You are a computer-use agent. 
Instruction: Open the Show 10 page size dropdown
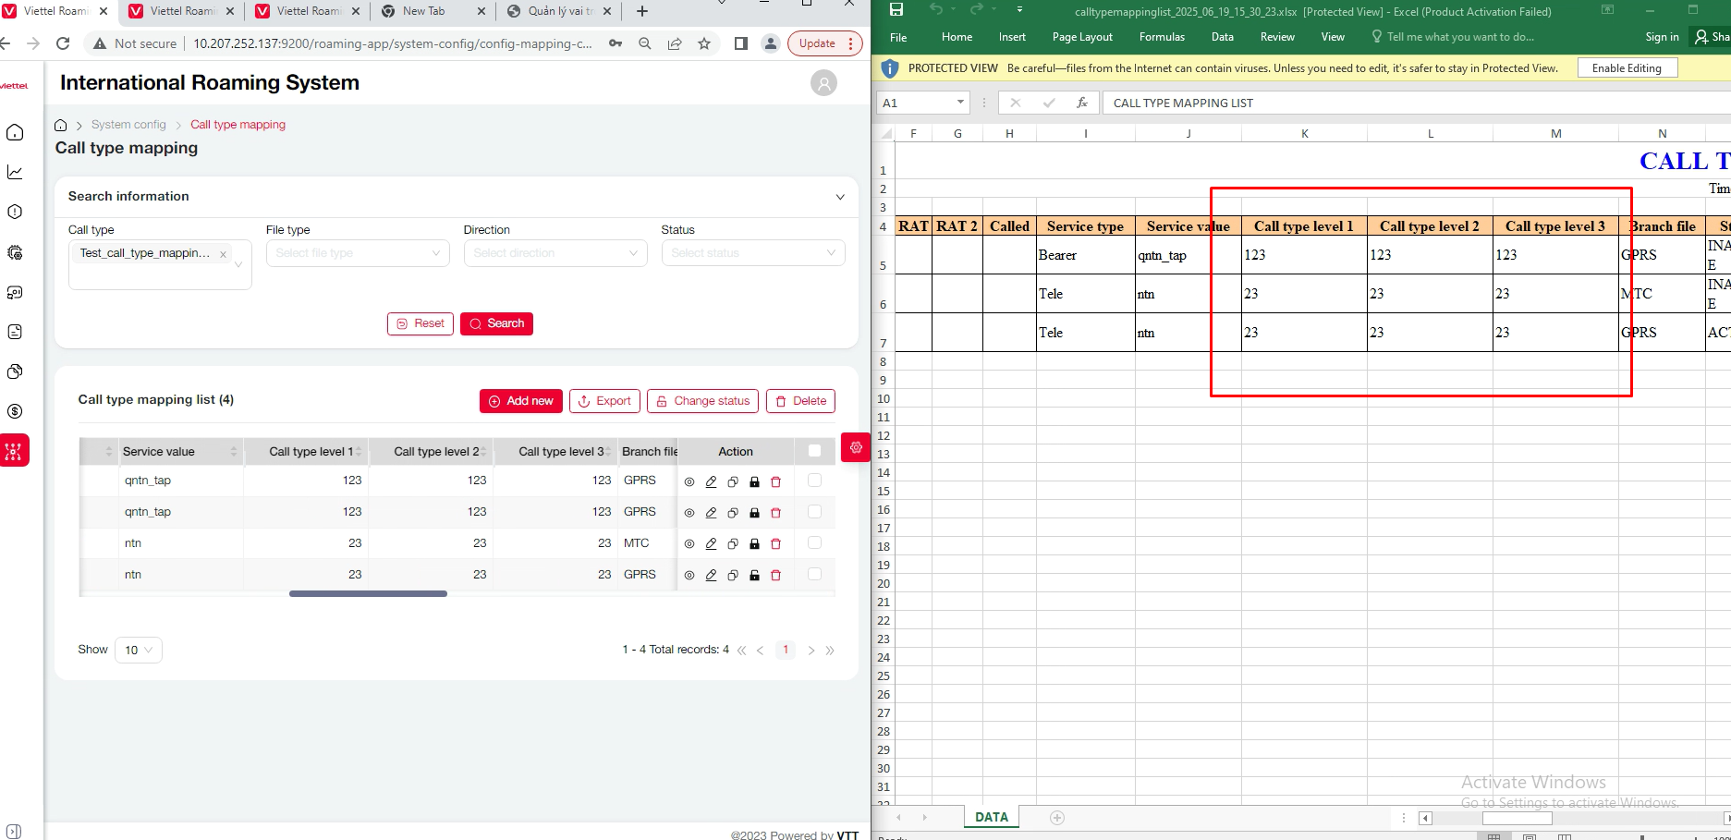138,650
